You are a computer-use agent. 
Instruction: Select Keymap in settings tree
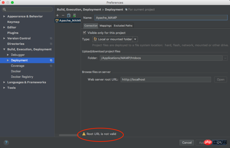pyautogui.click(x=13, y=22)
